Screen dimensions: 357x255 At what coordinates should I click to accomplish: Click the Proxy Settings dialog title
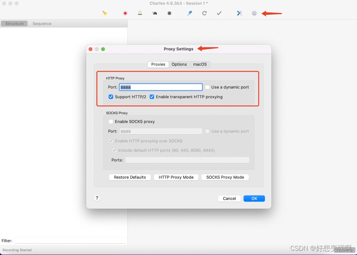tap(178, 49)
